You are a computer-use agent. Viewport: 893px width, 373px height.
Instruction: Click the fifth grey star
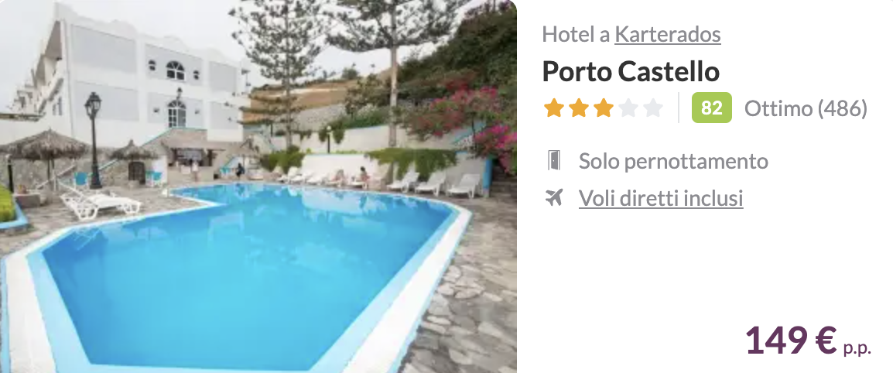(x=653, y=108)
